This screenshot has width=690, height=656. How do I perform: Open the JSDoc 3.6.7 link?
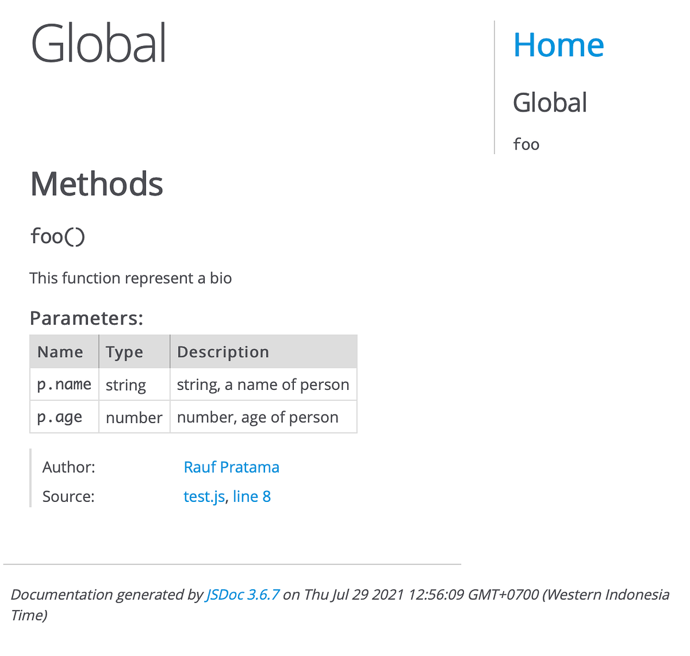pos(243,594)
